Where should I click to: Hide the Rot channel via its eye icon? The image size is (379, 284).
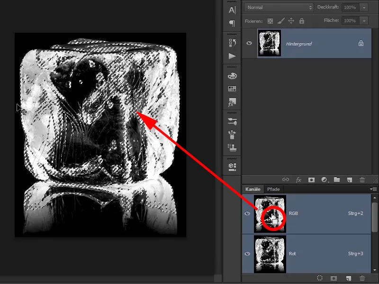[x=247, y=254]
